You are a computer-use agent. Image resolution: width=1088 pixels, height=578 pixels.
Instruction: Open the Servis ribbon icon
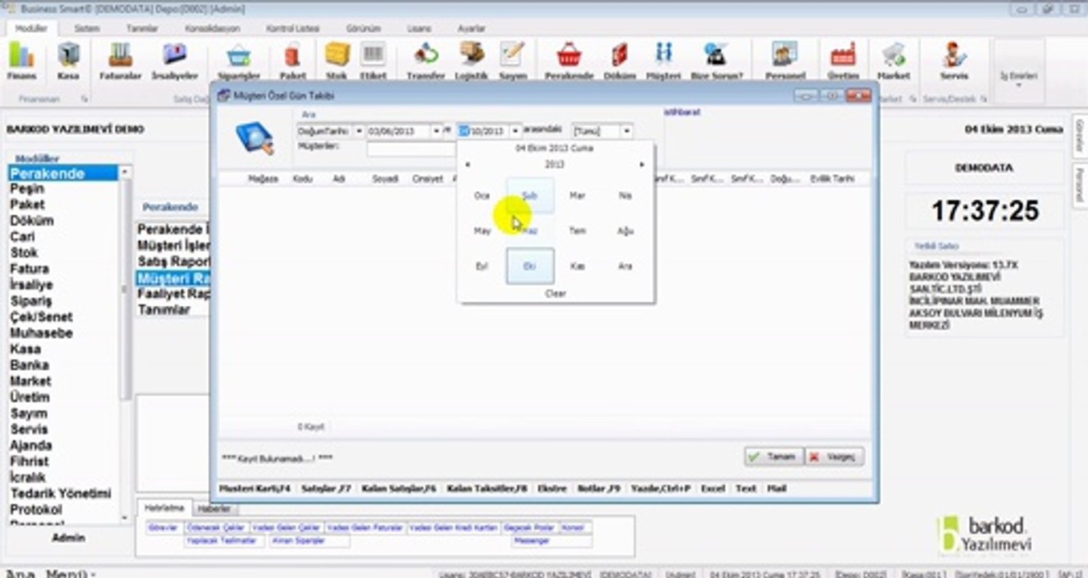(x=954, y=60)
